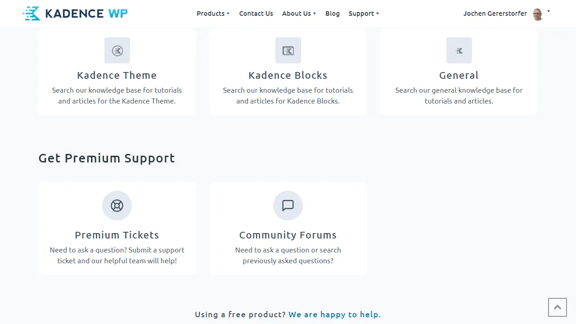Expand the Support dropdown menu

(x=364, y=13)
